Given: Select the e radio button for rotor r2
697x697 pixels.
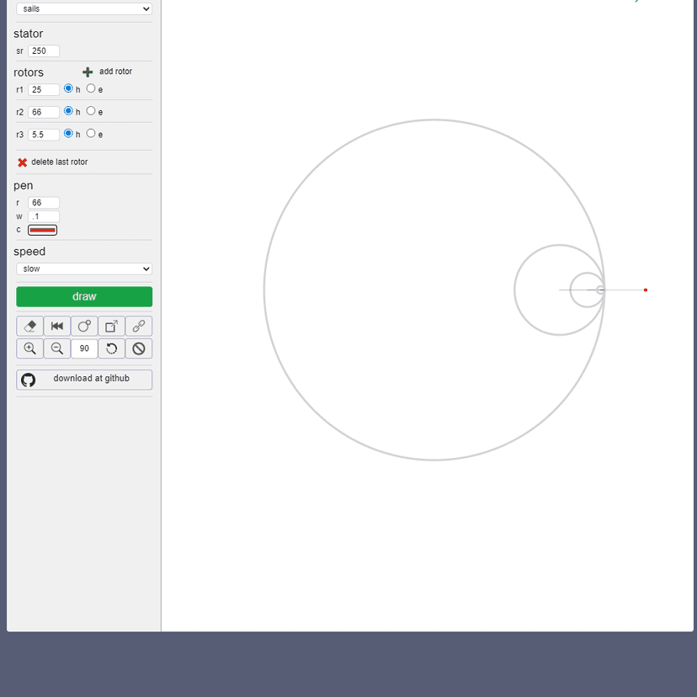Looking at the screenshot, I should pyautogui.click(x=90, y=110).
